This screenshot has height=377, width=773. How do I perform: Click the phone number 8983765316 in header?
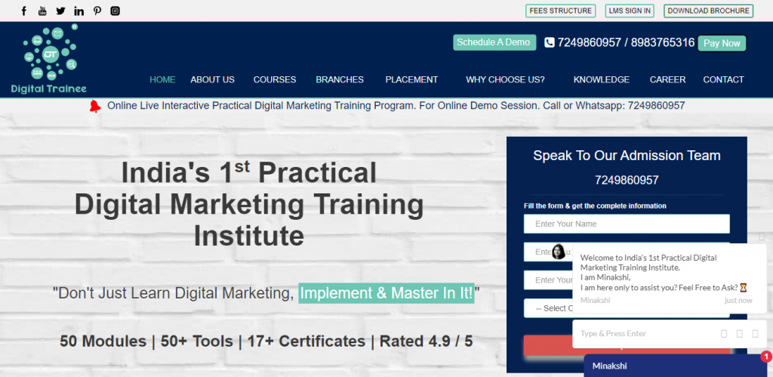tap(663, 42)
